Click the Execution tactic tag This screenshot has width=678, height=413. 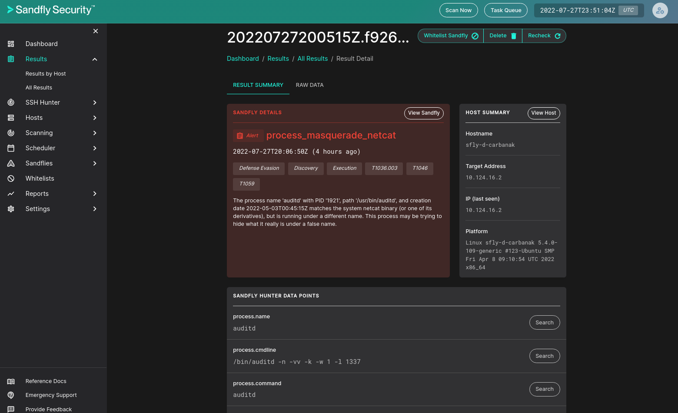point(345,169)
